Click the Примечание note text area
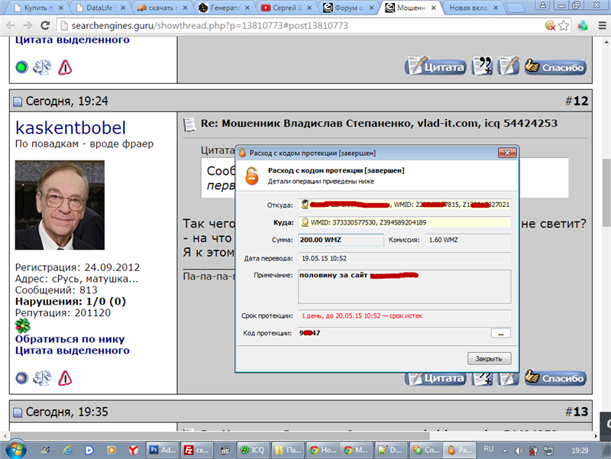611x459 pixels. [x=405, y=286]
